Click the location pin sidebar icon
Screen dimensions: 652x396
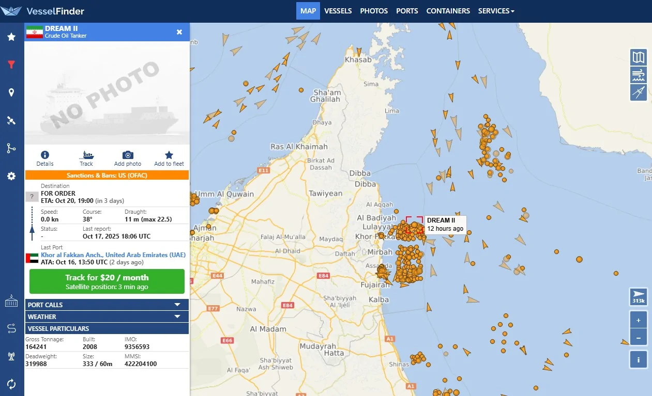pos(11,92)
